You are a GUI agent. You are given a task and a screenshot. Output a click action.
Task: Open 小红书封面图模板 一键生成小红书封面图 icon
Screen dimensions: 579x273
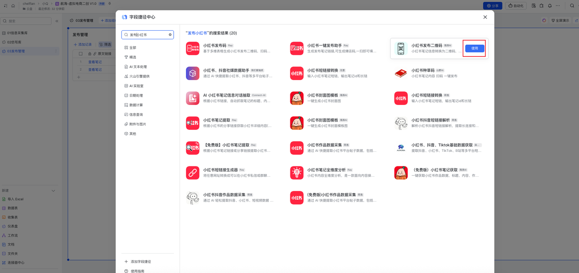coord(297,98)
